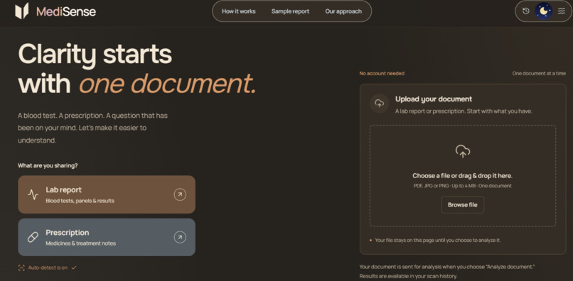Click 'One document at a time' text
The width and height of the screenshot is (573, 281).
pos(539,73)
